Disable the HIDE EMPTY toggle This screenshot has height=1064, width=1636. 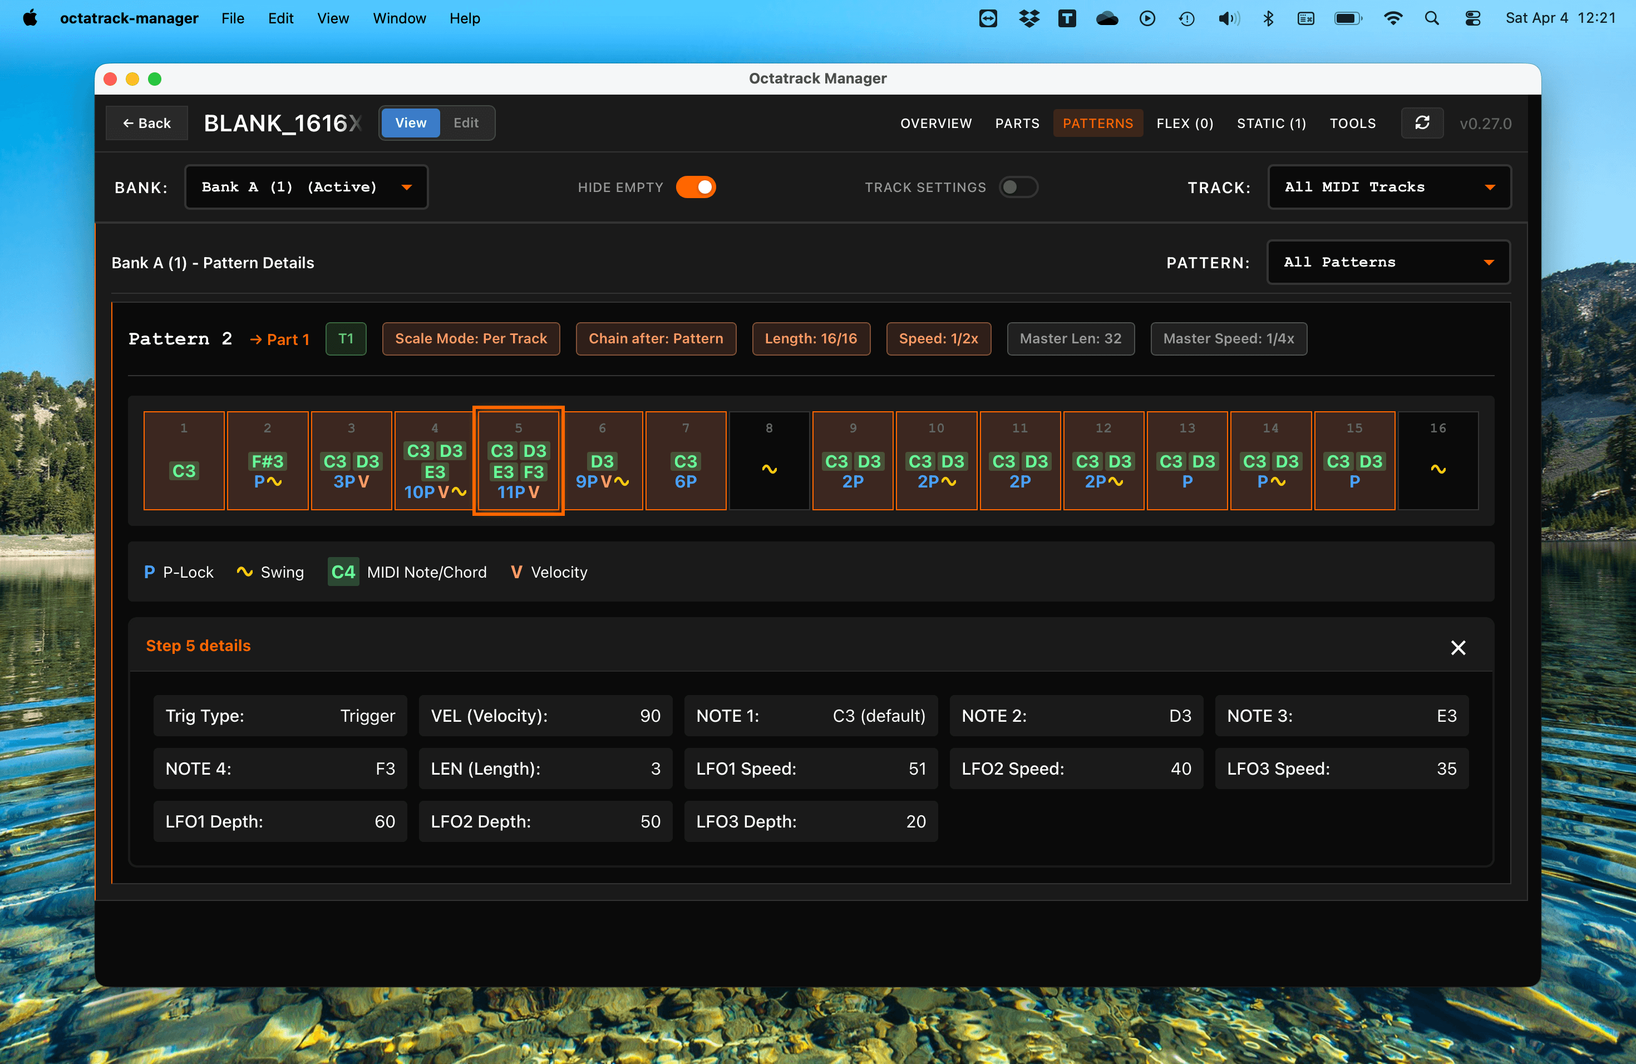[696, 186]
